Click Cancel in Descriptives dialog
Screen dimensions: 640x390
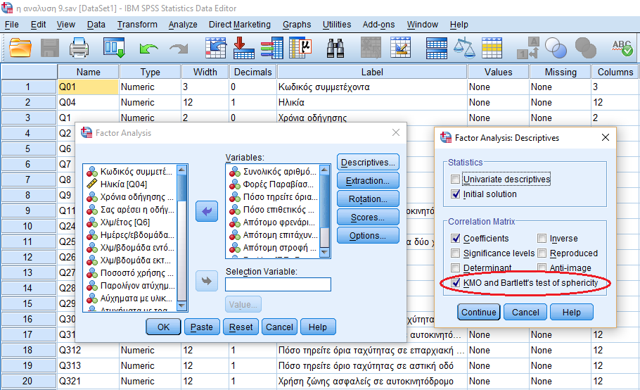pyautogui.click(x=525, y=313)
